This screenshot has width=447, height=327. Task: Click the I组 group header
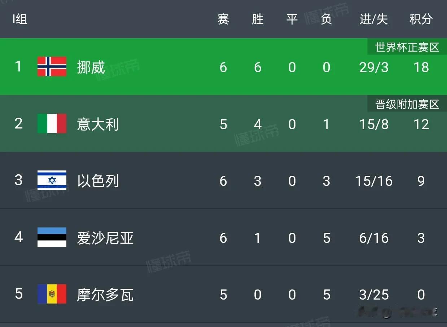pos(20,19)
